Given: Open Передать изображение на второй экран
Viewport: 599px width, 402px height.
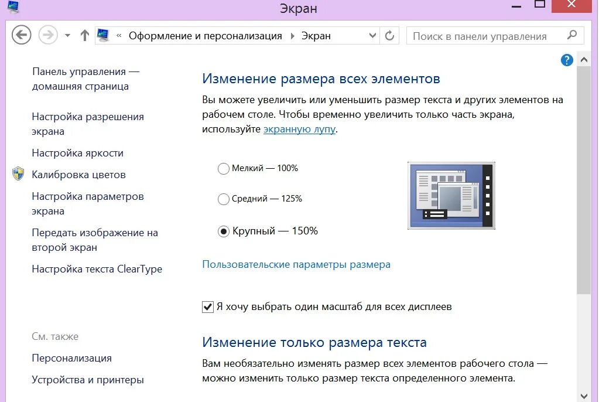Looking at the screenshot, I should point(95,240).
